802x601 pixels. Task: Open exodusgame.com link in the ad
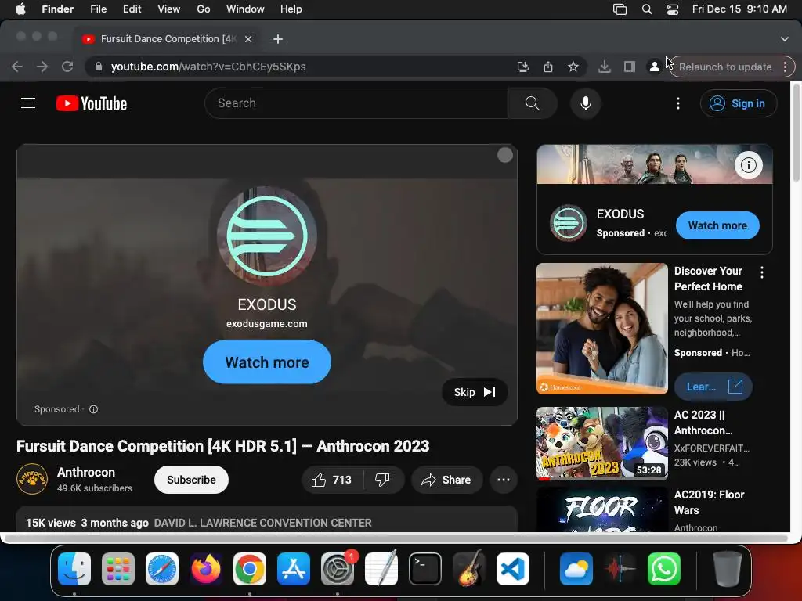(267, 323)
